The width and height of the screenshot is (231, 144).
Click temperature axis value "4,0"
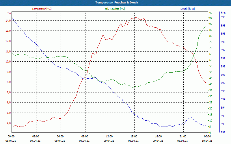[x=9, y=123]
